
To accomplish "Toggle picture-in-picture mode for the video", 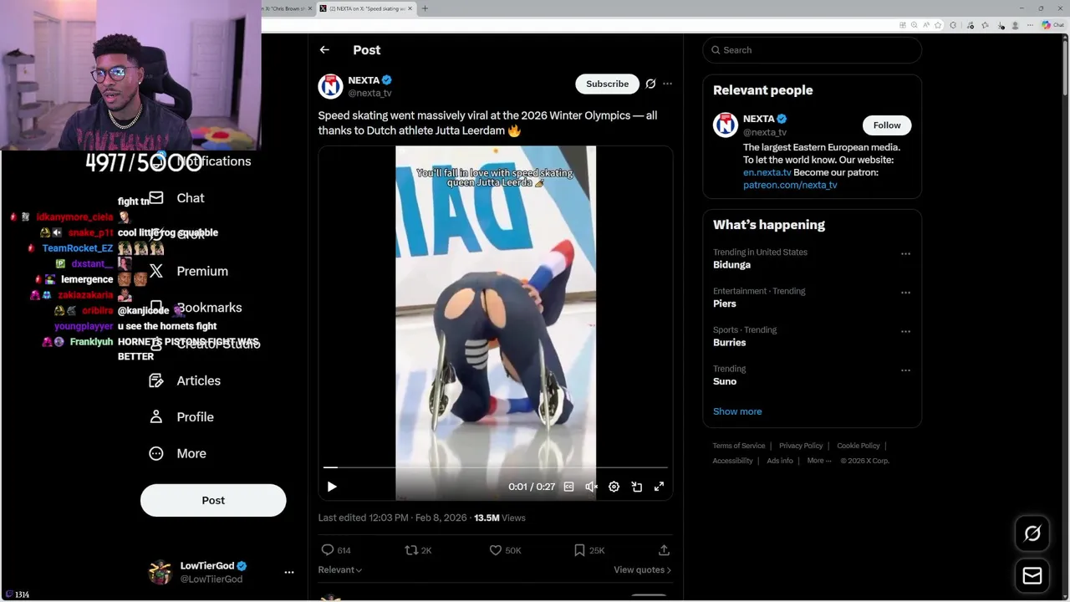I will tap(636, 487).
